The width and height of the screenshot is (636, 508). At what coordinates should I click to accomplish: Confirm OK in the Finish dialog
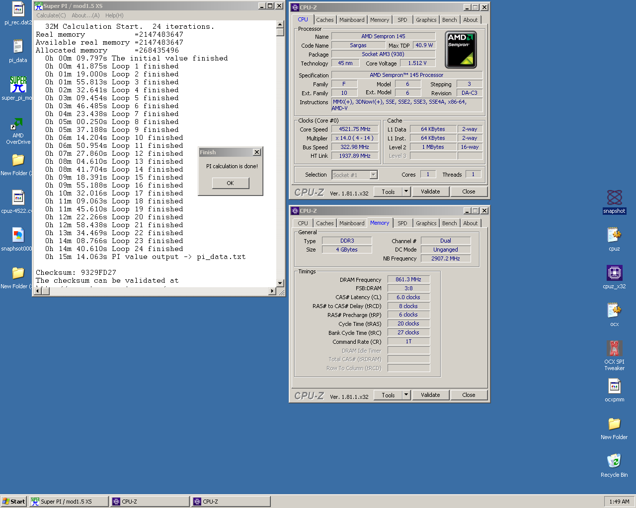point(230,183)
